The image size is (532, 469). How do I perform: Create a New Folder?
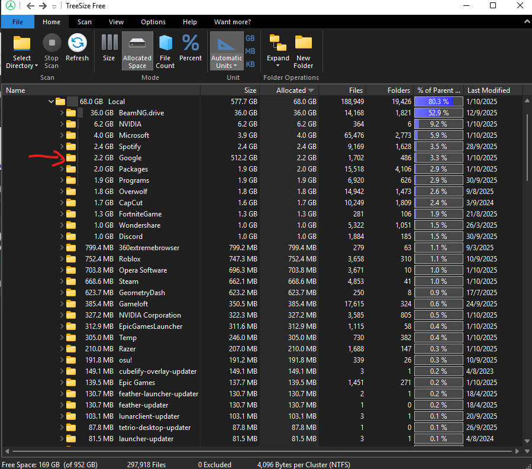[x=304, y=51]
